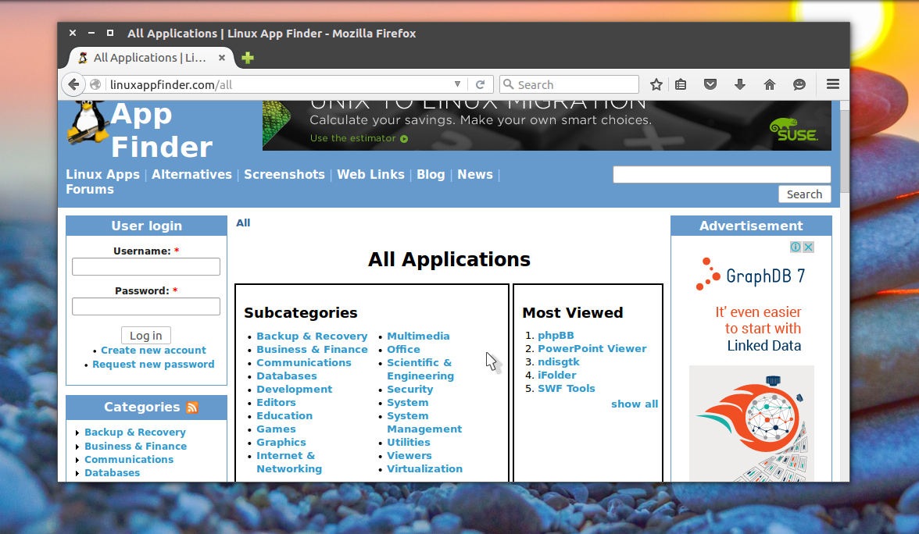Open phpBB in Most Viewed
This screenshot has width=919, height=534.
point(556,336)
